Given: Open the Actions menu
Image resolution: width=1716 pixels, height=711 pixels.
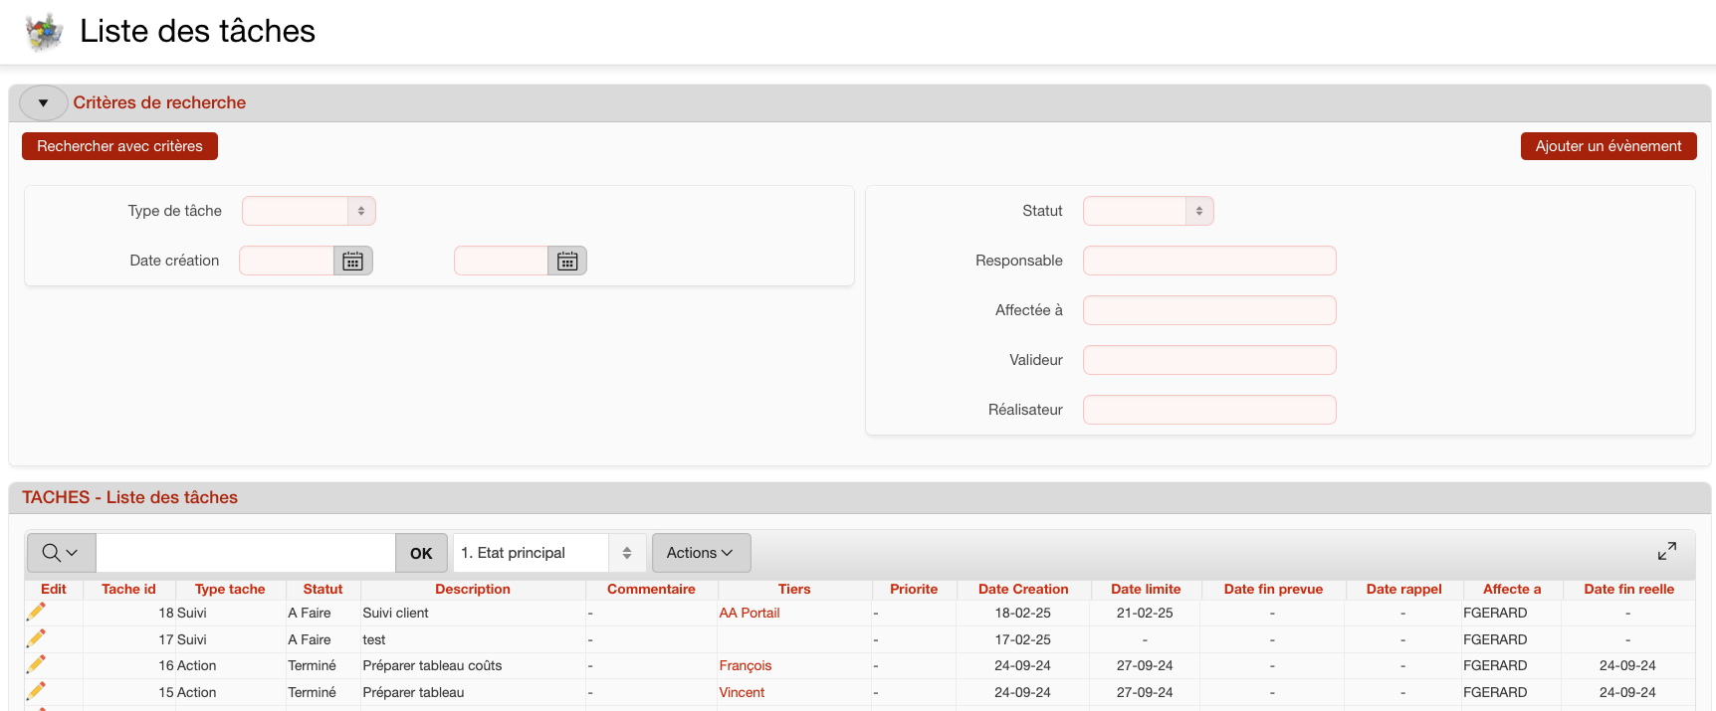Looking at the screenshot, I should click(x=701, y=553).
